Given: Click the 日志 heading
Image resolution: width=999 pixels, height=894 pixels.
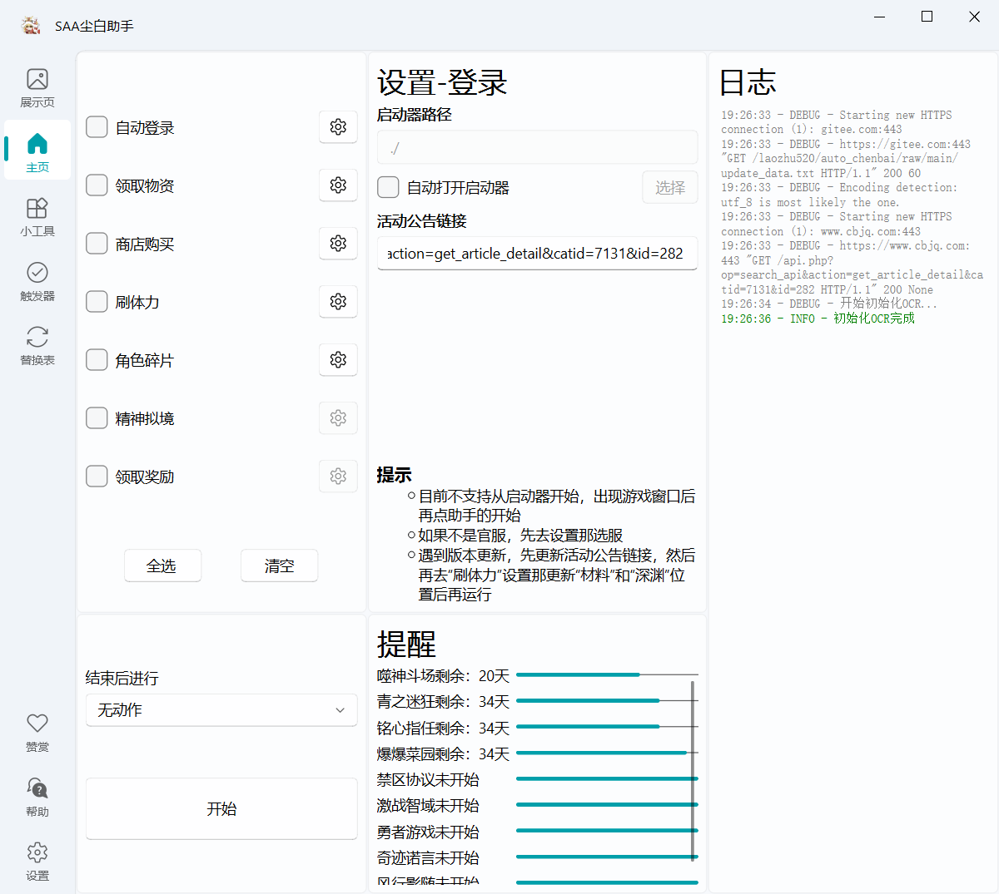Looking at the screenshot, I should point(748,83).
